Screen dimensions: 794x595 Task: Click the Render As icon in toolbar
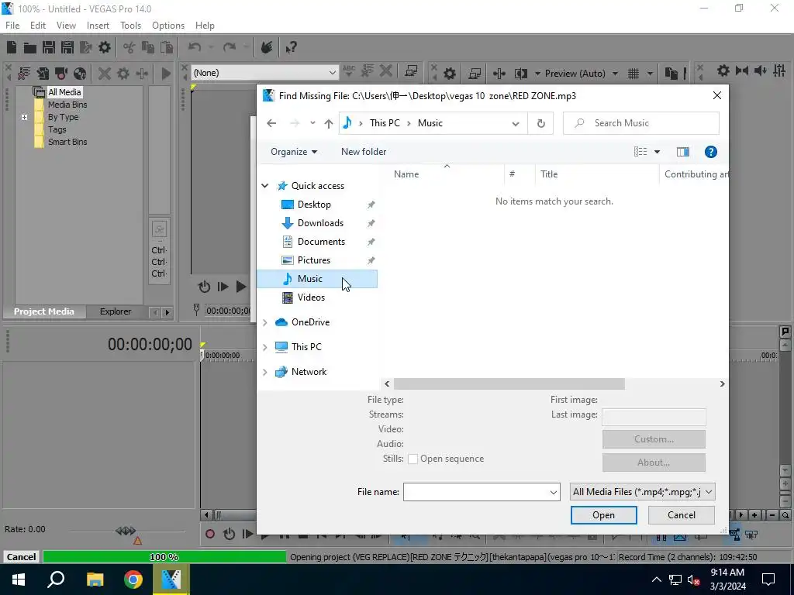pos(85,47)
